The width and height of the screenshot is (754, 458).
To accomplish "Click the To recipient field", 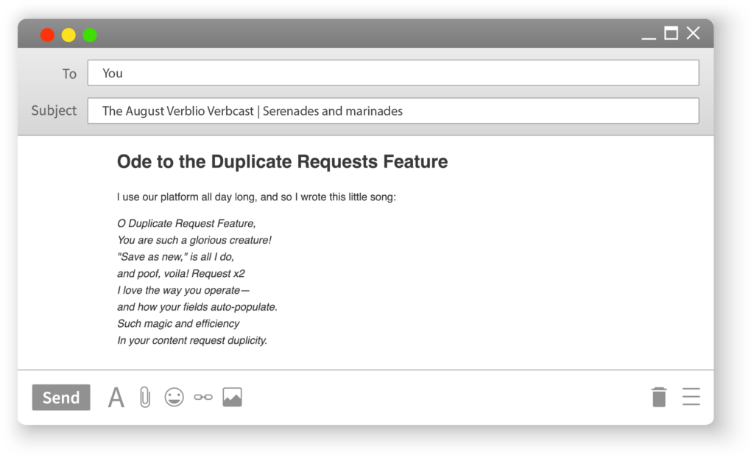I will [392, 73].
